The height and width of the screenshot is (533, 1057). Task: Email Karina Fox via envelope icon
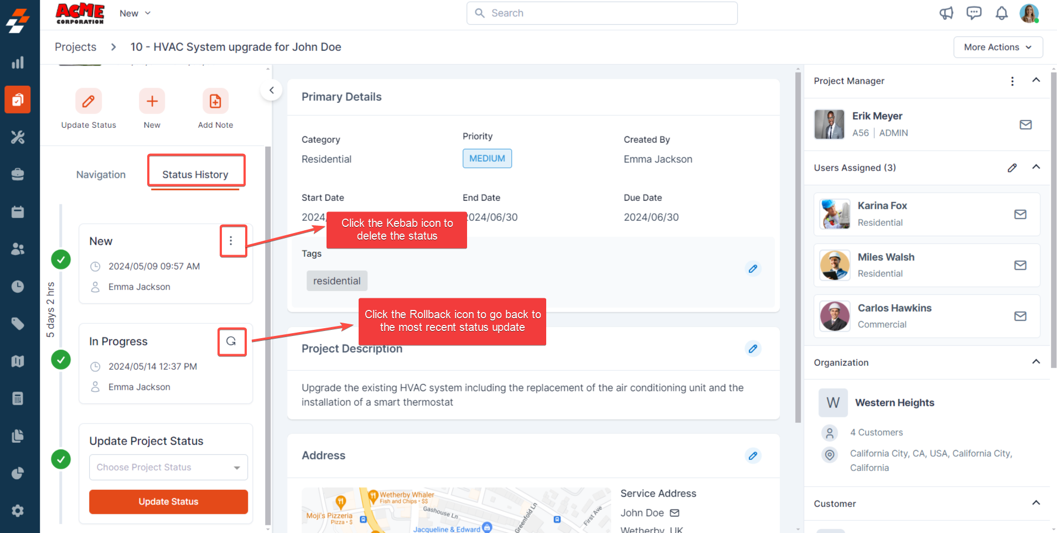coord(1020,214)
